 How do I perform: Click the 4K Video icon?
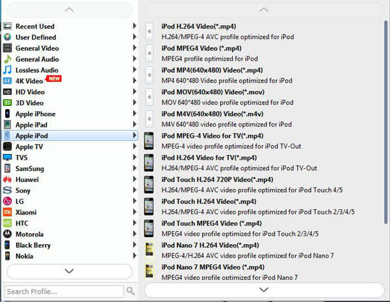click(7, 81)
